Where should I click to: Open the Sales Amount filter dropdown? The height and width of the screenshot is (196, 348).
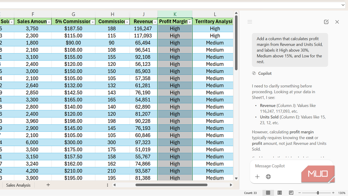pyautogui.click(x=49, y=22)
